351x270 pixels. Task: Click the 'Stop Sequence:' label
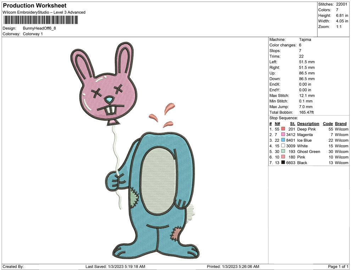284,118
